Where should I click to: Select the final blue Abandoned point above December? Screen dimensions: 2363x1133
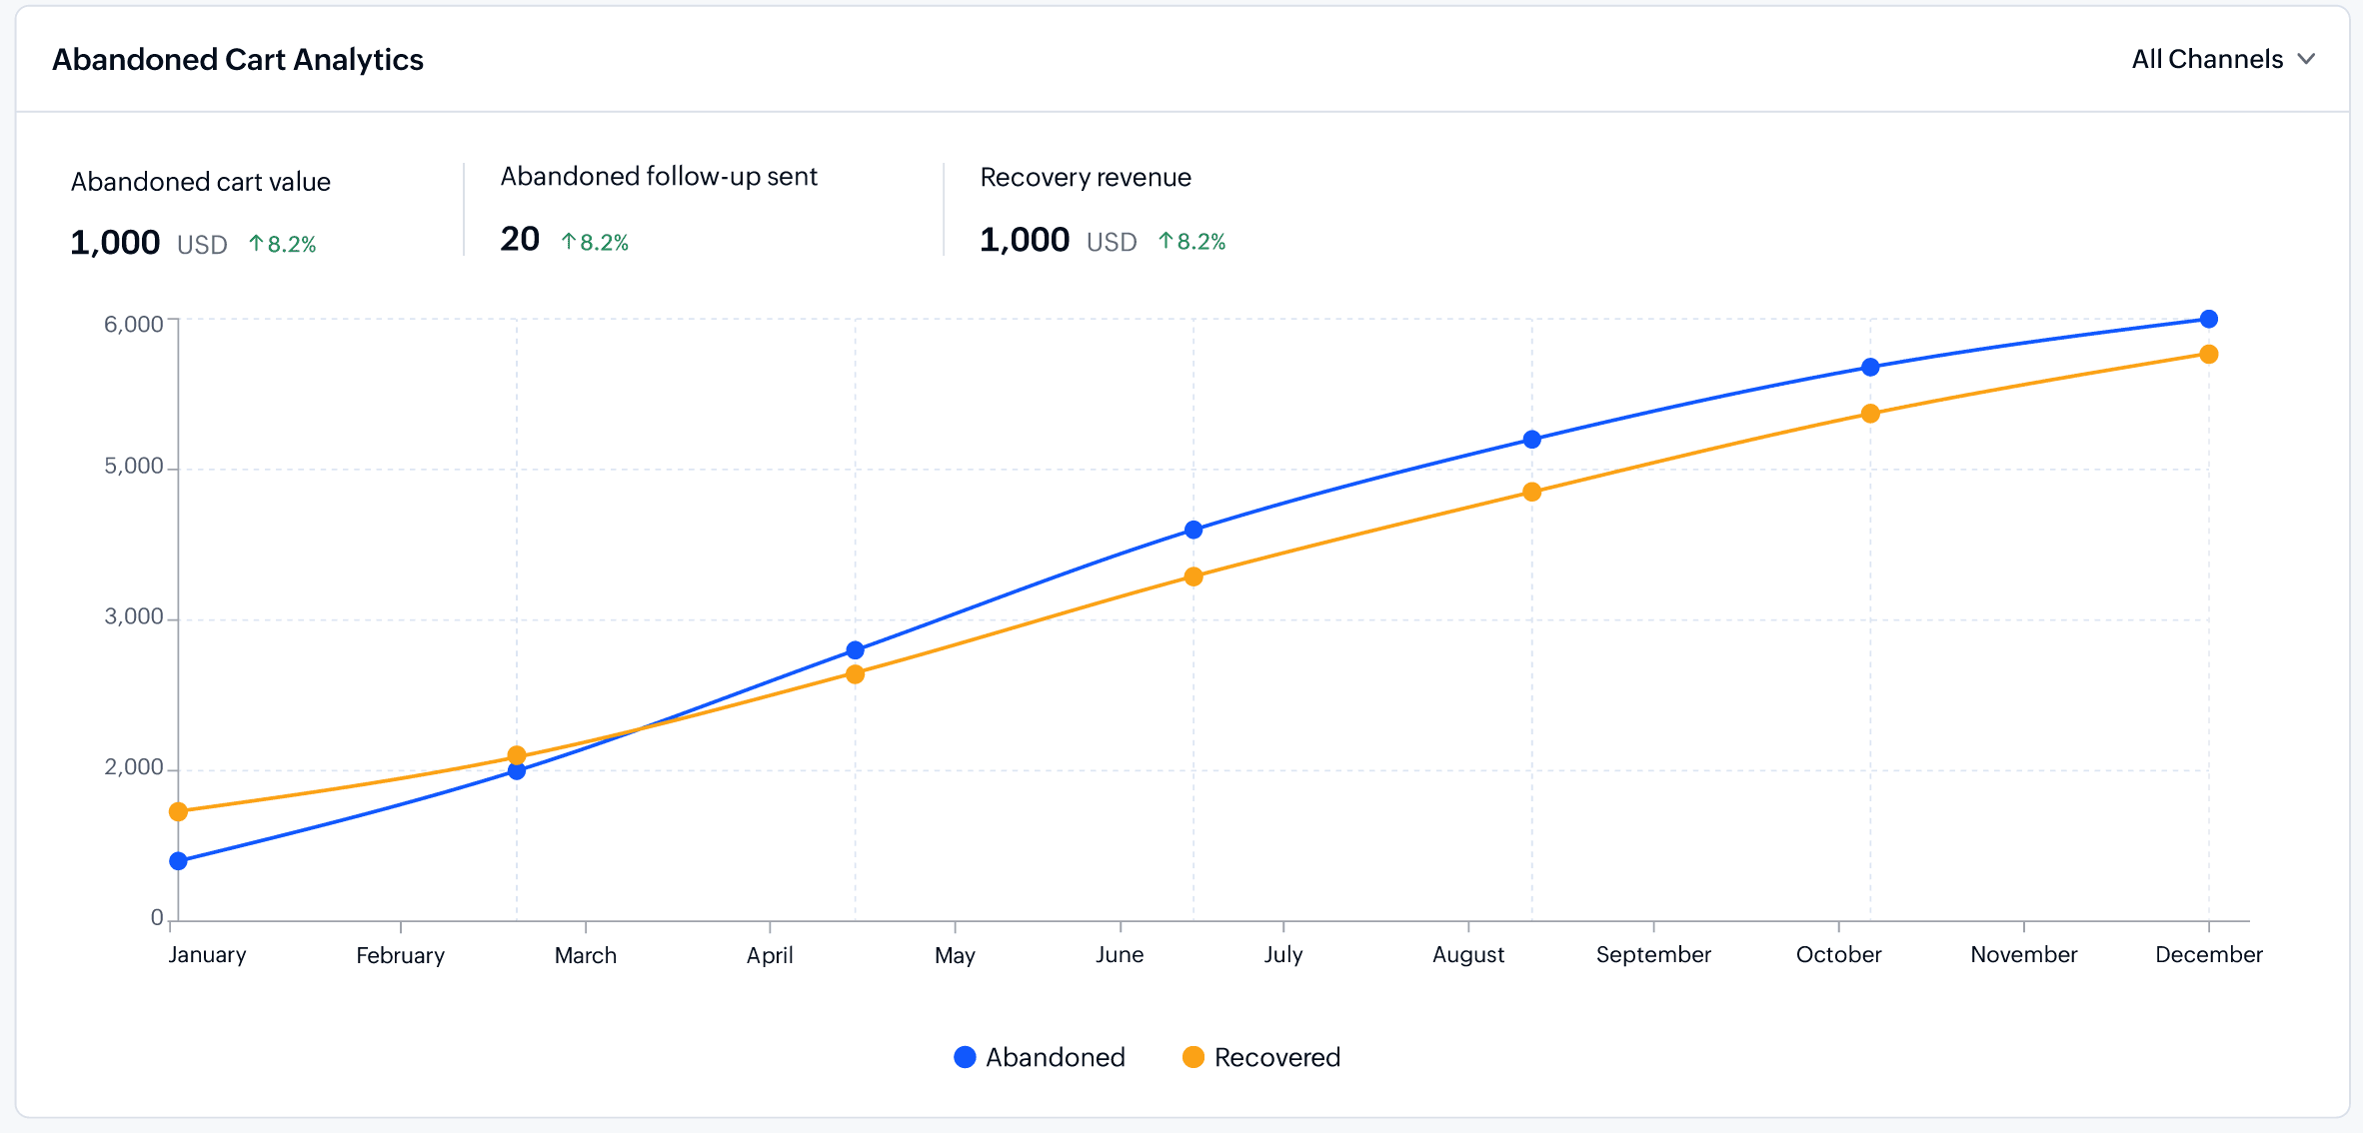point(2209,320)
